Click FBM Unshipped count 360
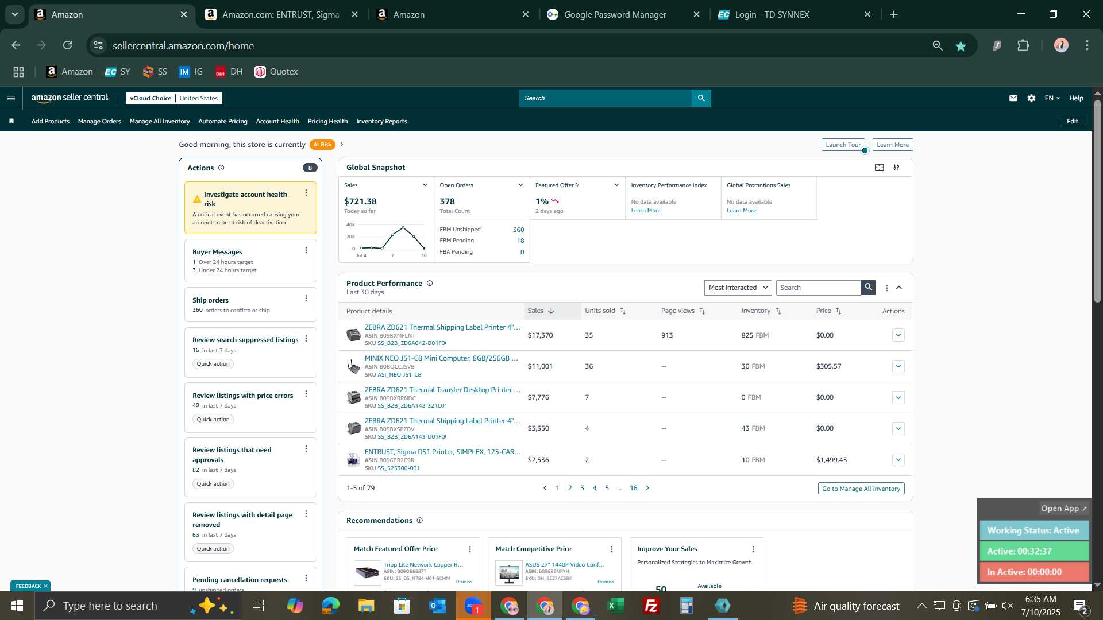Viewport: 1103px width, 620px height. [518, 230]
